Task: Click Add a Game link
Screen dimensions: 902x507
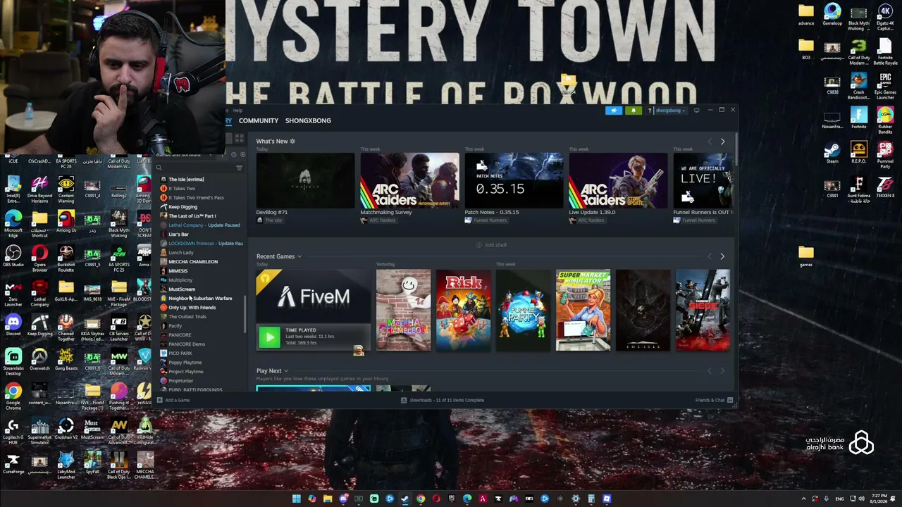Action: tap(177, 400)
